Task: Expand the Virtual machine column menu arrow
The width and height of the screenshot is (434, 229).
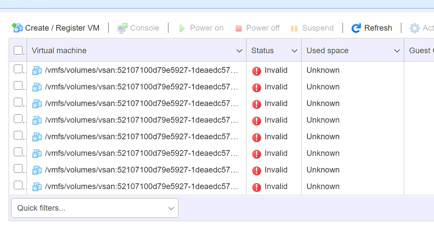Action: pyautogui.click(x=239, y=51)
